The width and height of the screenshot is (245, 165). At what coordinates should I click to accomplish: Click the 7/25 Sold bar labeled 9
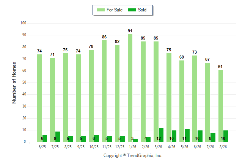(x=58, y=137)
